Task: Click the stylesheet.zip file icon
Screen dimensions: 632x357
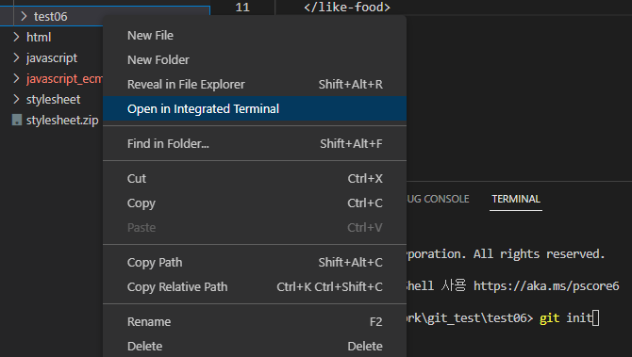Action: tap(17, 120)
